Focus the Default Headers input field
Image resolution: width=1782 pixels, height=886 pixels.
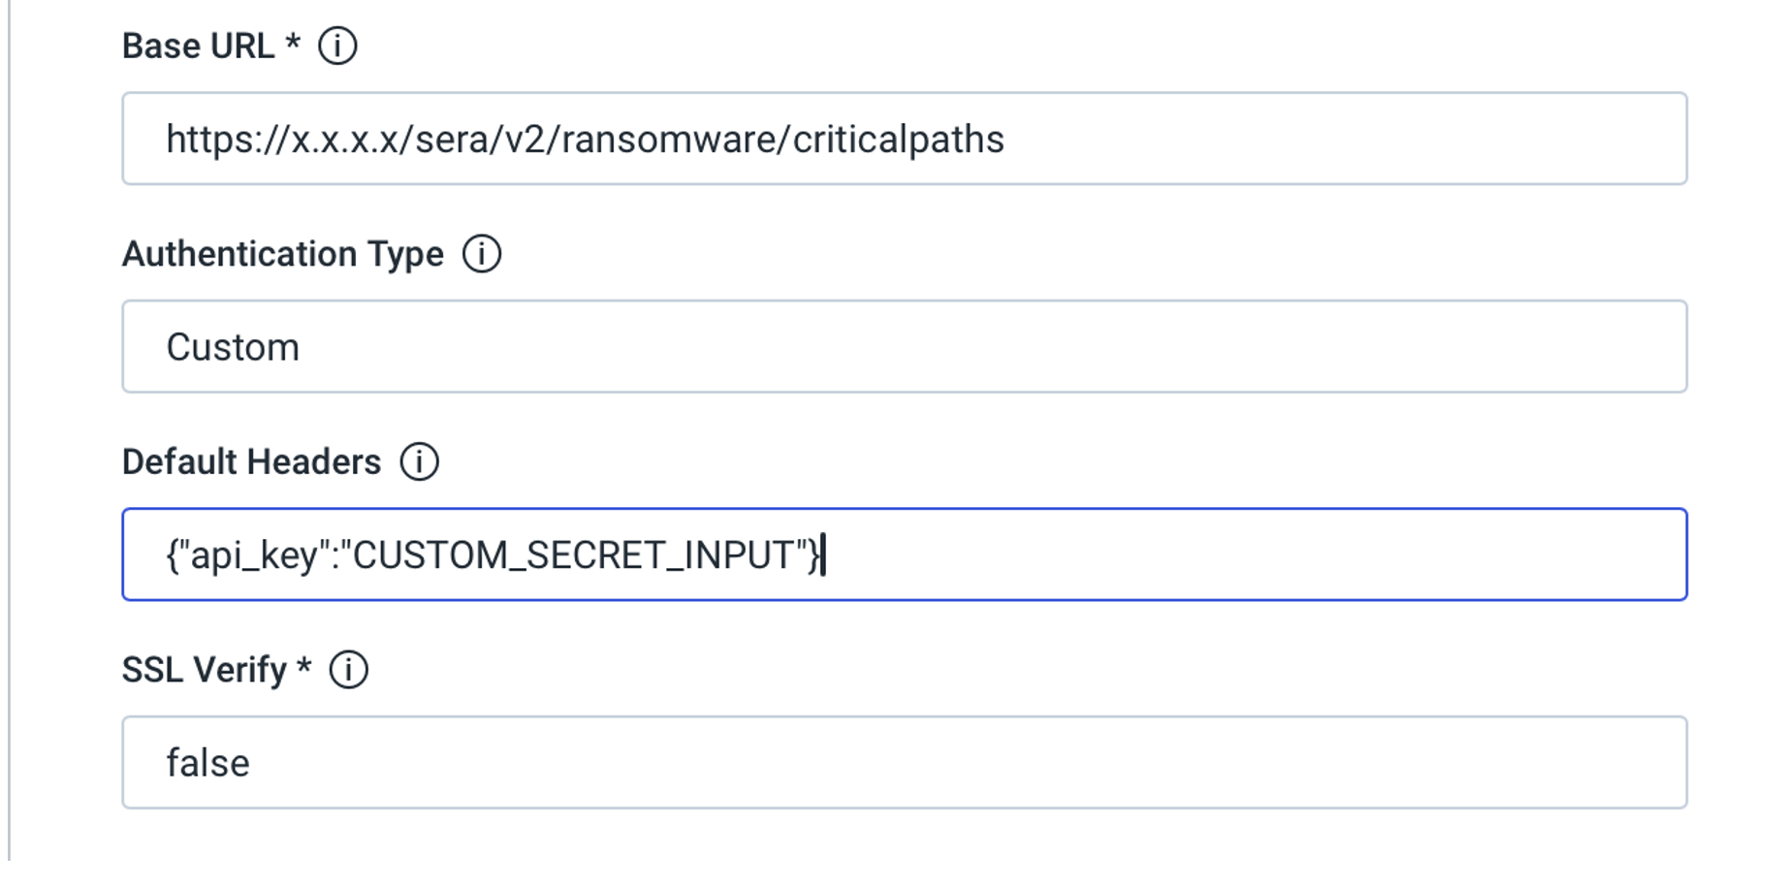pos(904,554)
